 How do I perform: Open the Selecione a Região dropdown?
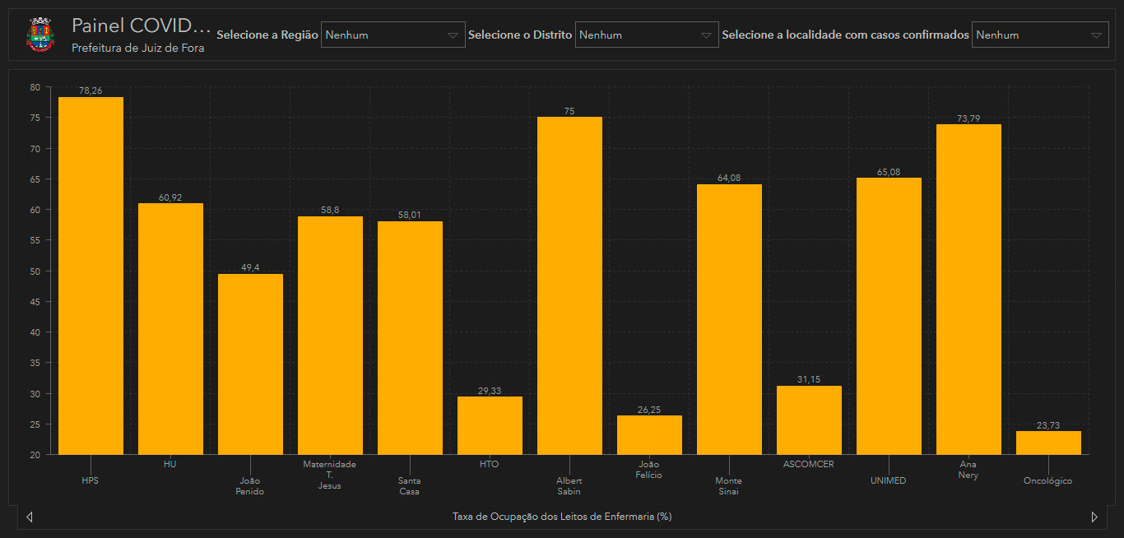pyautogui.click(x=392, y=35)
